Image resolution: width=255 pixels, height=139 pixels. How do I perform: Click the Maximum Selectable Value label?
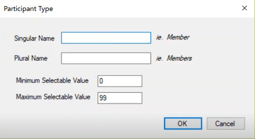(x=53, y=97)
